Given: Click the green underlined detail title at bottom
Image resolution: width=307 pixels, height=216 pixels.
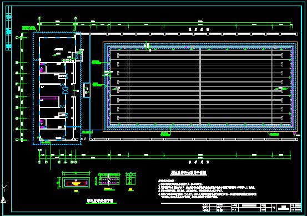Looking at the screenshot, I should coord(100,201).
